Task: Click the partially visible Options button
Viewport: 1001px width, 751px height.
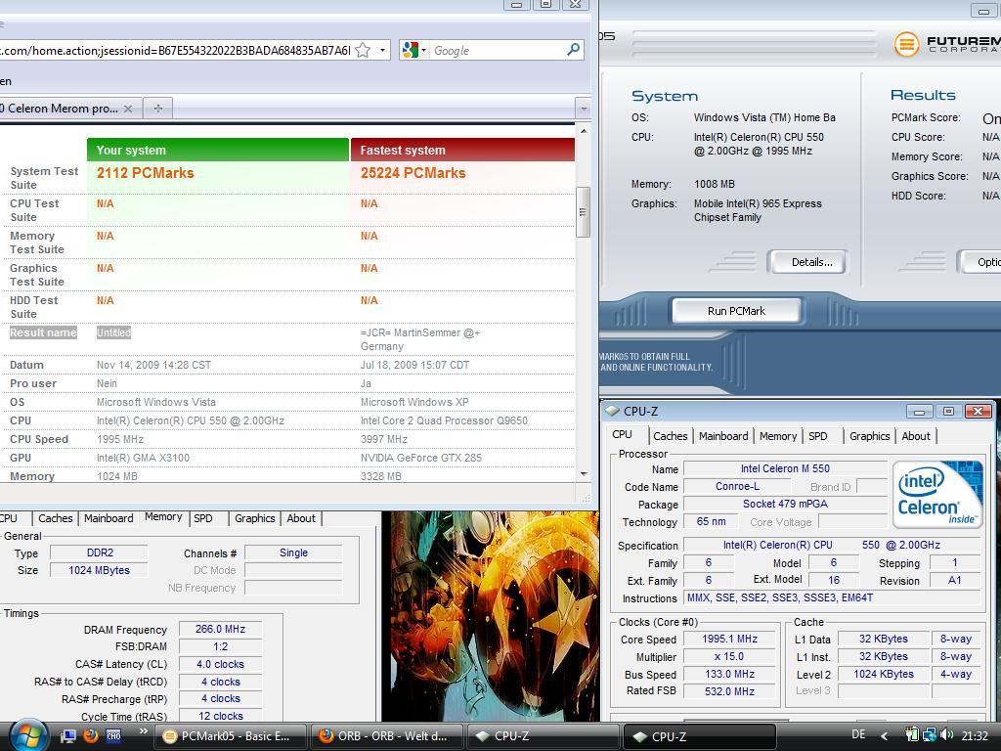Action: 981,262
